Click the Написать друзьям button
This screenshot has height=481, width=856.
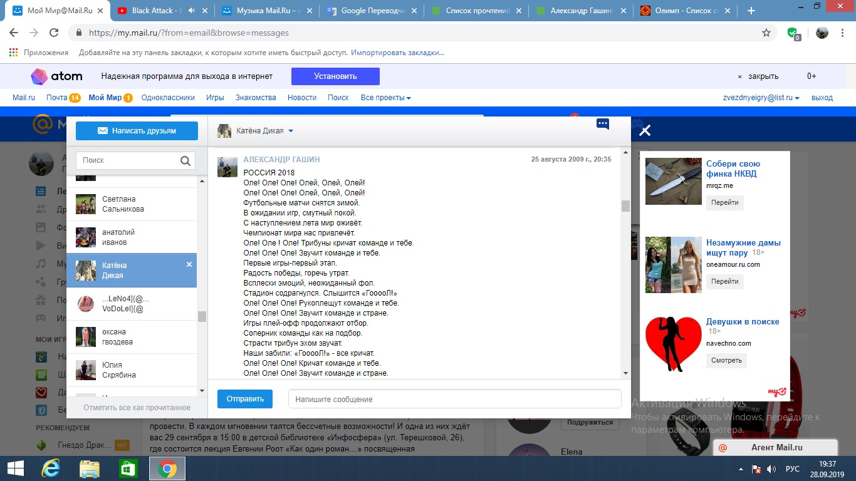[137, 131]
